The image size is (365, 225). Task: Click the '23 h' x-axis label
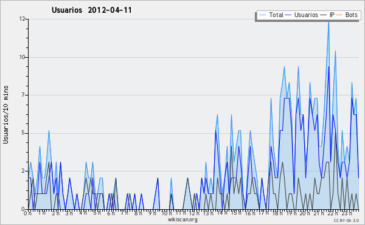click(347, 213)
